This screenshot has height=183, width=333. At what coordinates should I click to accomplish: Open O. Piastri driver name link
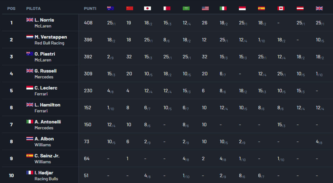coord(45,54)
